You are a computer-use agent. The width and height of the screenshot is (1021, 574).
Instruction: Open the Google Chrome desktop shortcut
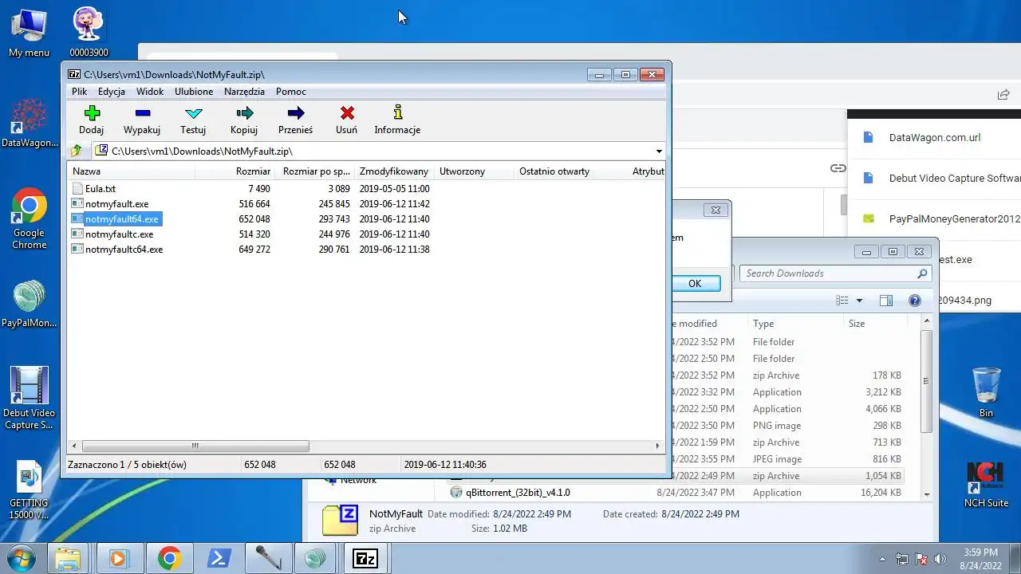pos(30,219)
